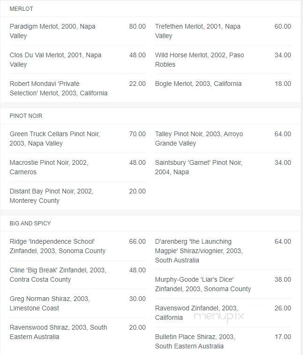Select Trefethen Merlot, 2001, Napa Valley

[x=223, y=31]
